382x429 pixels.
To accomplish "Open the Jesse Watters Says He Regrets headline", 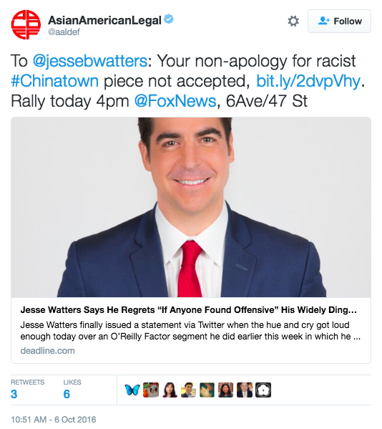I will pos(189,309).
